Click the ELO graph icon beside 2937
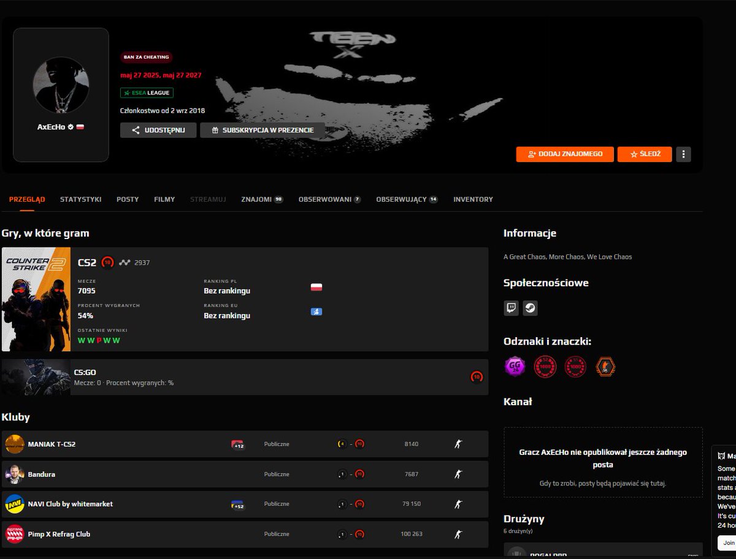 [x=125, y=262]
